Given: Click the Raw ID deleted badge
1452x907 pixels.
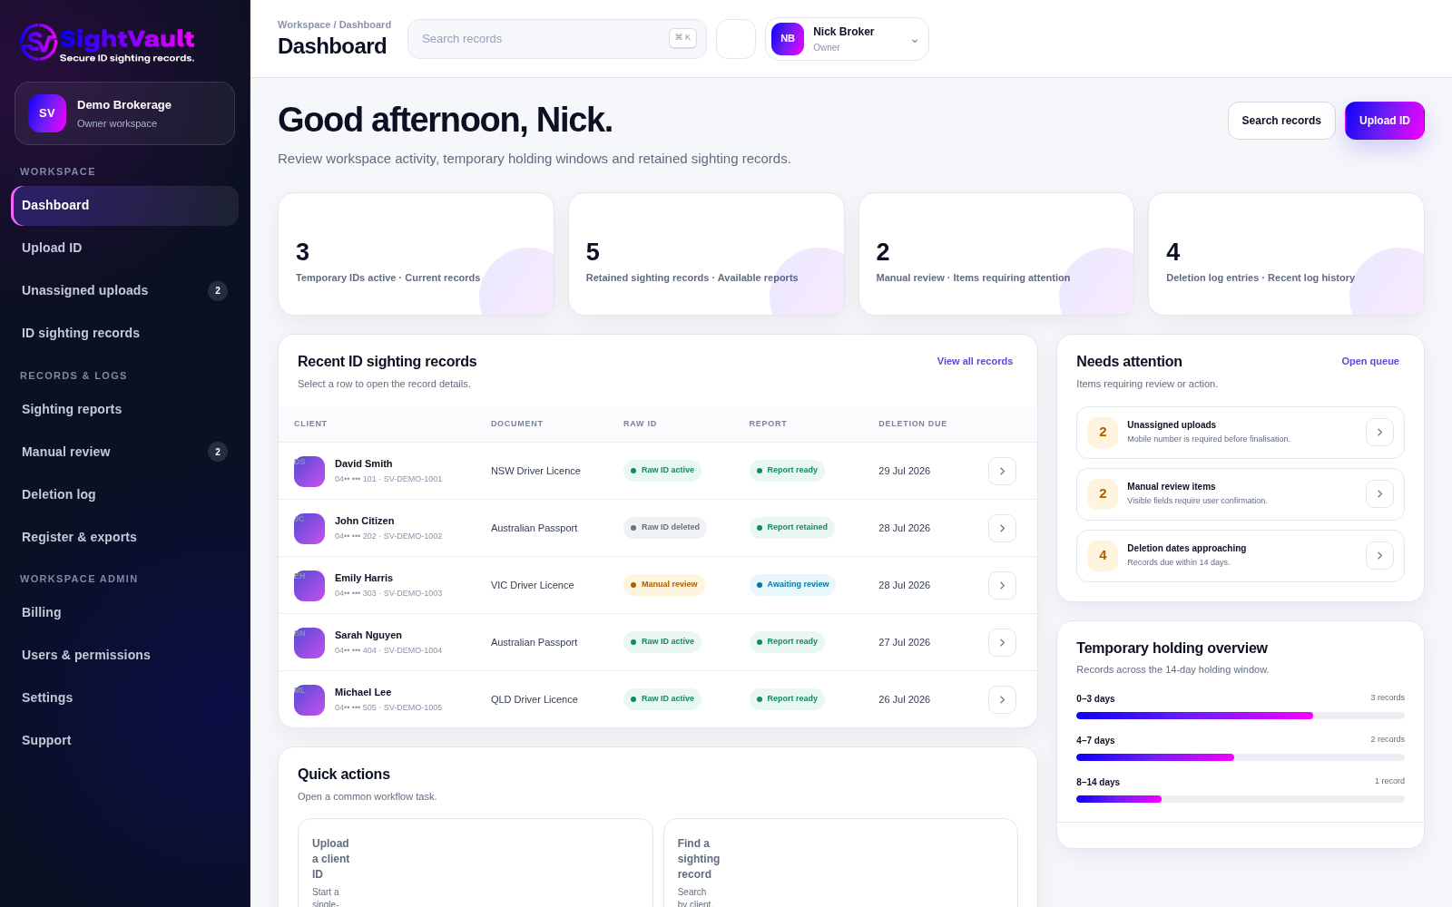Looking at the screenshot, I should (x=665, y=528).
